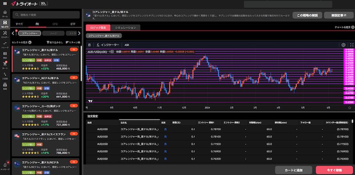355x175 pixels.
Task: Click the strategy list scrollbar
Action: (81, 63)
